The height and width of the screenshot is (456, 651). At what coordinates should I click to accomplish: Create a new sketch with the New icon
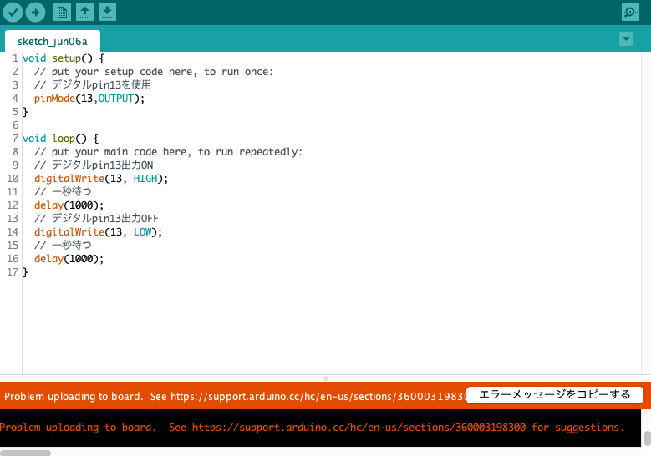(62, 12)
